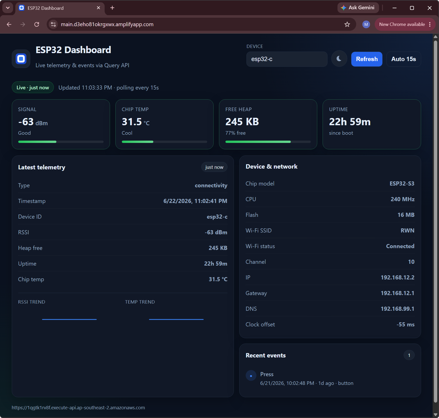Click the 31.5 °C chip temp card value
The height and width of the screenshot is (418, 439).
pos(136,122)
